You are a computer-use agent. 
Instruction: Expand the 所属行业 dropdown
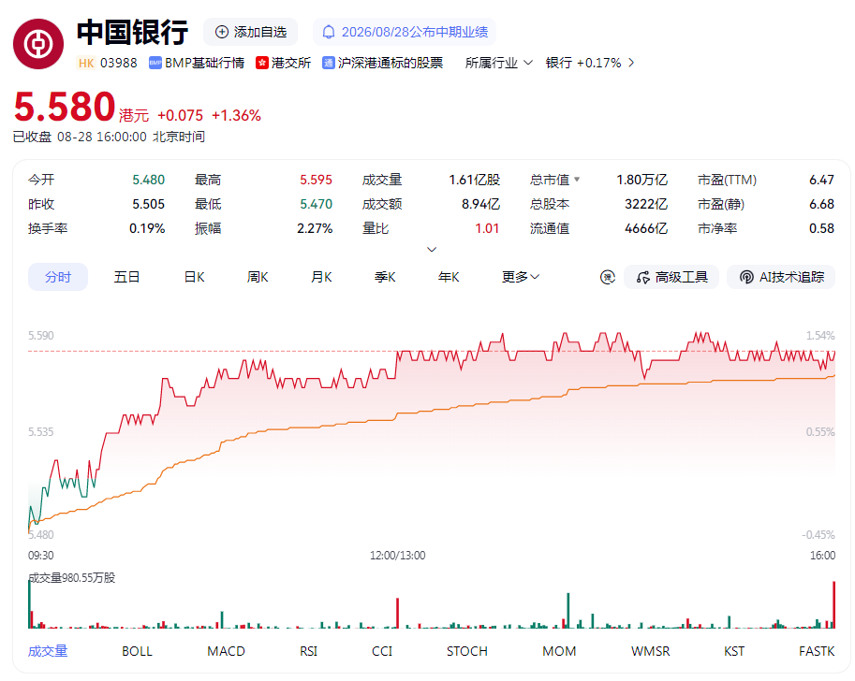498,64
